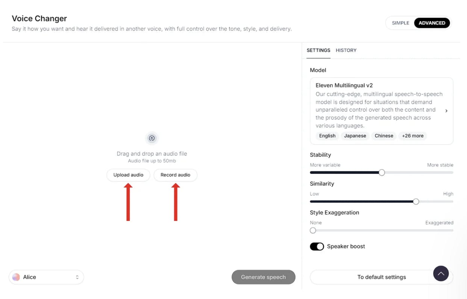This screenshot has width=467, height=299.
Task: Switch to the Settings tab
Action: tap(318, 50)
